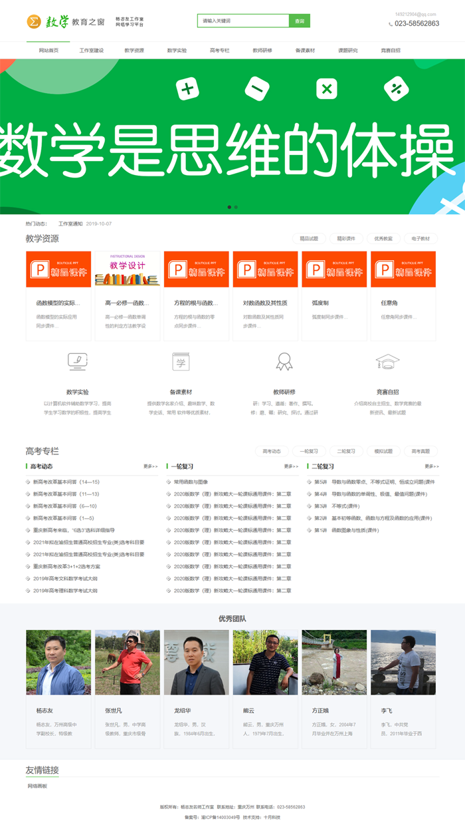The width and height of the screenshot is (465, 833).
Task: Click the 教师研修 award ribbon icon
Action: coord(284,361)
